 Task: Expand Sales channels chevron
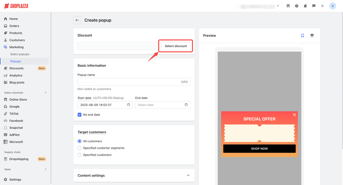tap(46, 93)
